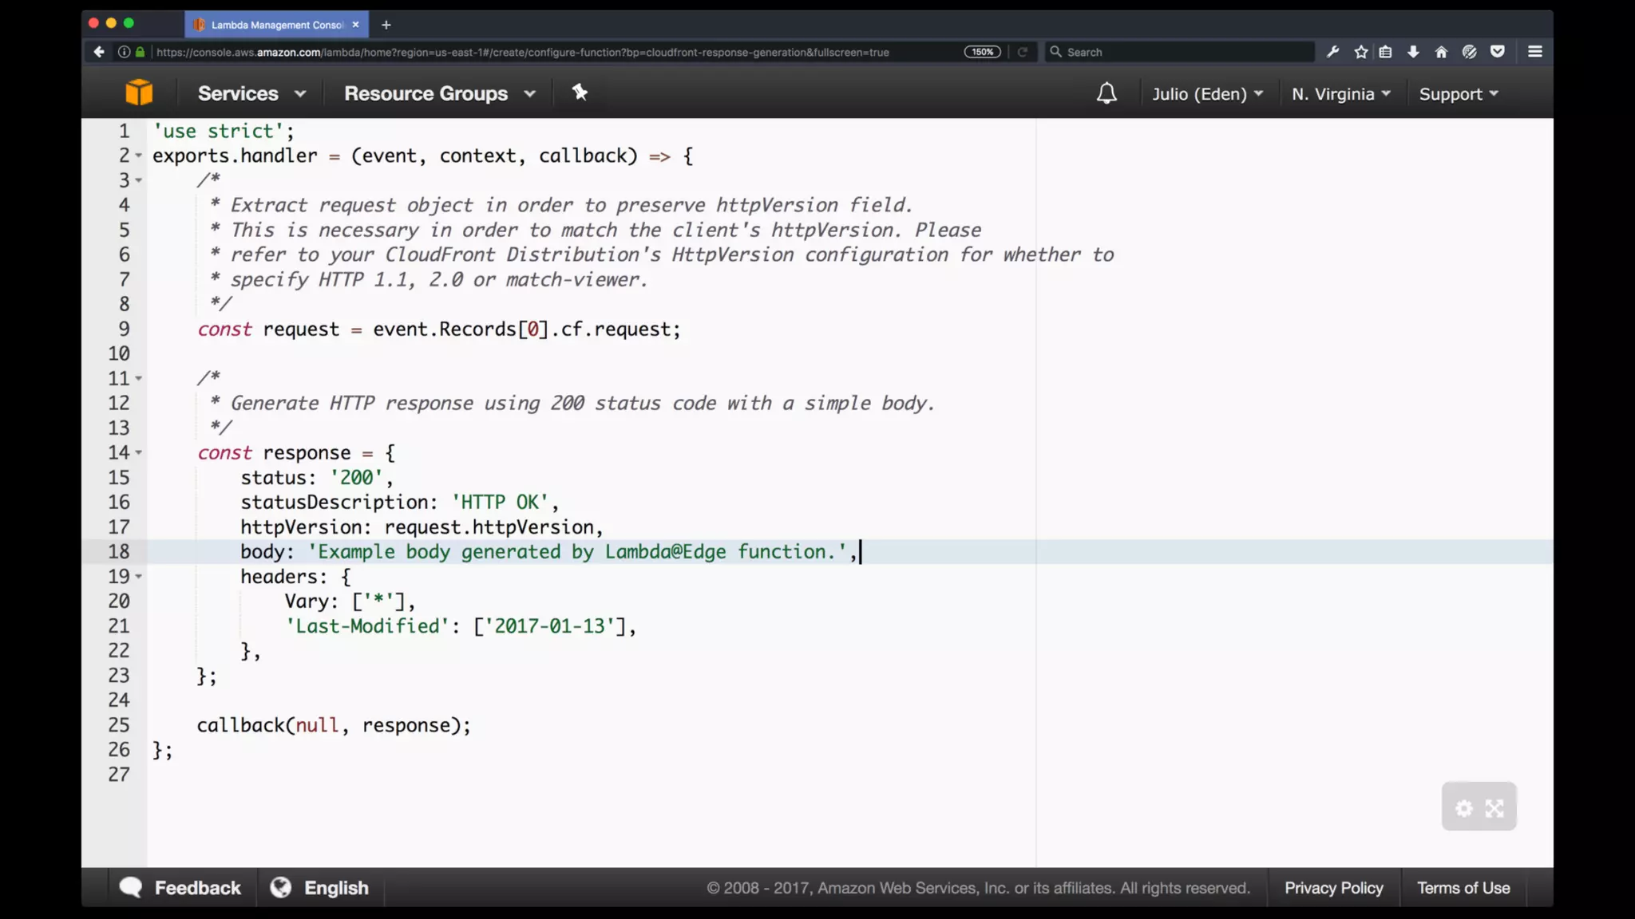The image size is (1635, 919).
Task: Open the N. Virginia region selector
Action: point(1341,94)
